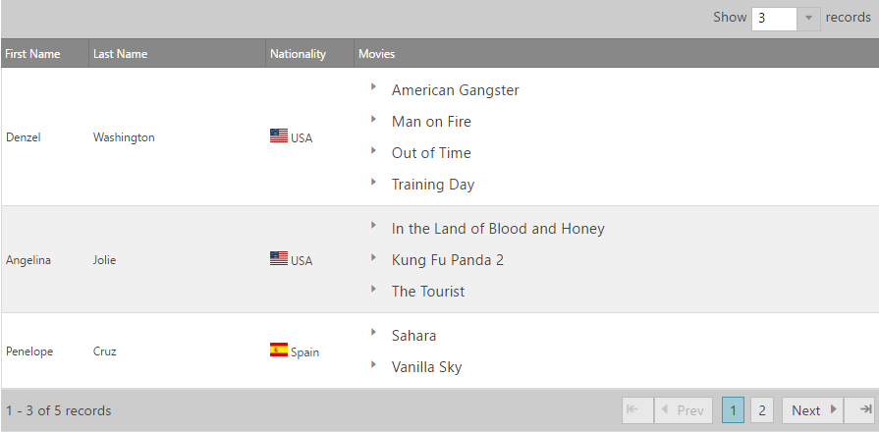The width and height of the screenshot is (879, 432).
Task: Click the USA flag icon in Denzel's row
Action: click(x=279, y=136)
